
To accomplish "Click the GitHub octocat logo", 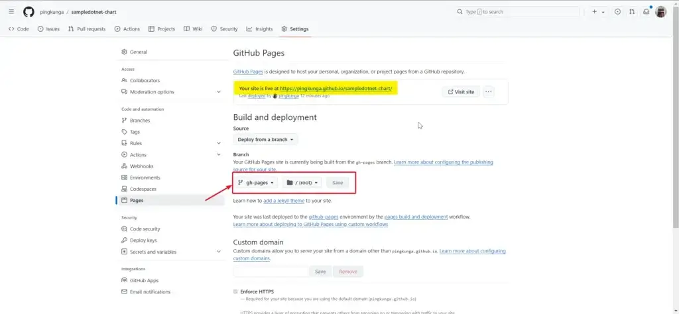I will pos(29,12).
